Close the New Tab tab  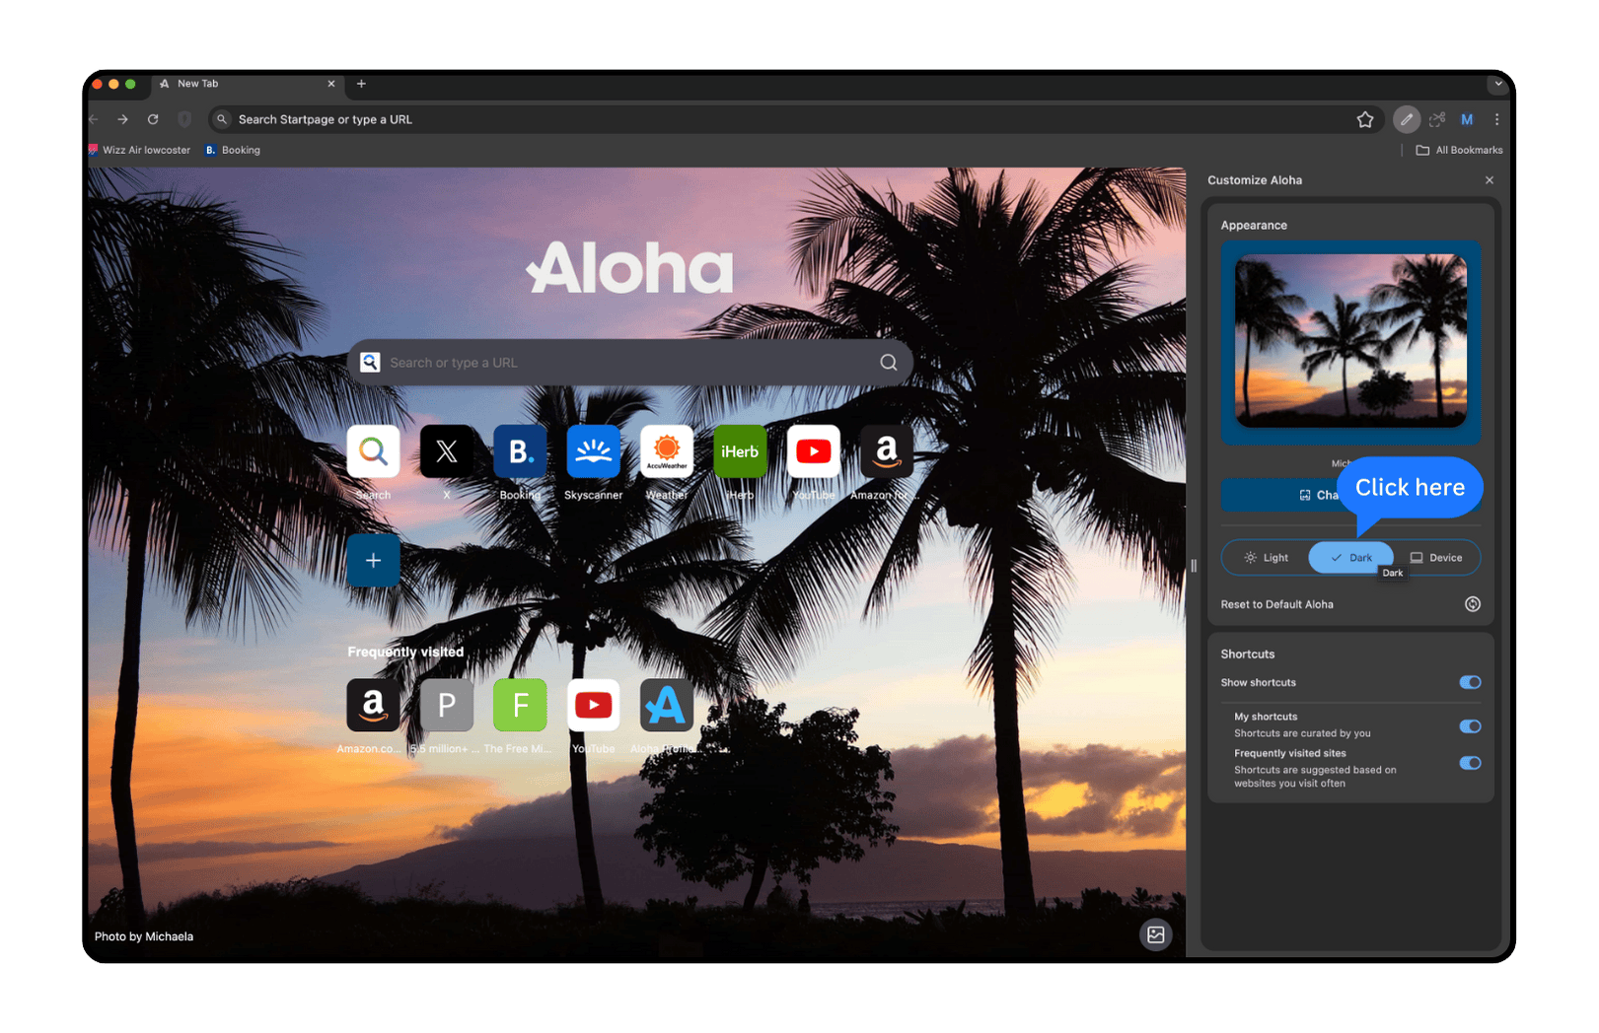[x=331, y=84]
